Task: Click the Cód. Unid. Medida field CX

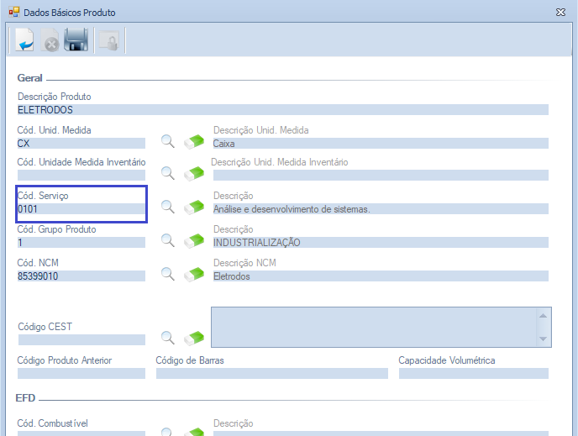Action: pyautogui.click(x=81, y=144)
